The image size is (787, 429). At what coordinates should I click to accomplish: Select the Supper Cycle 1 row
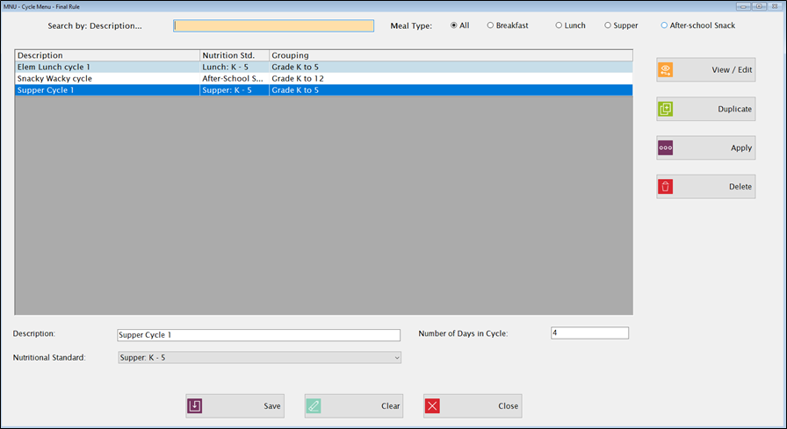click(324, 90)
